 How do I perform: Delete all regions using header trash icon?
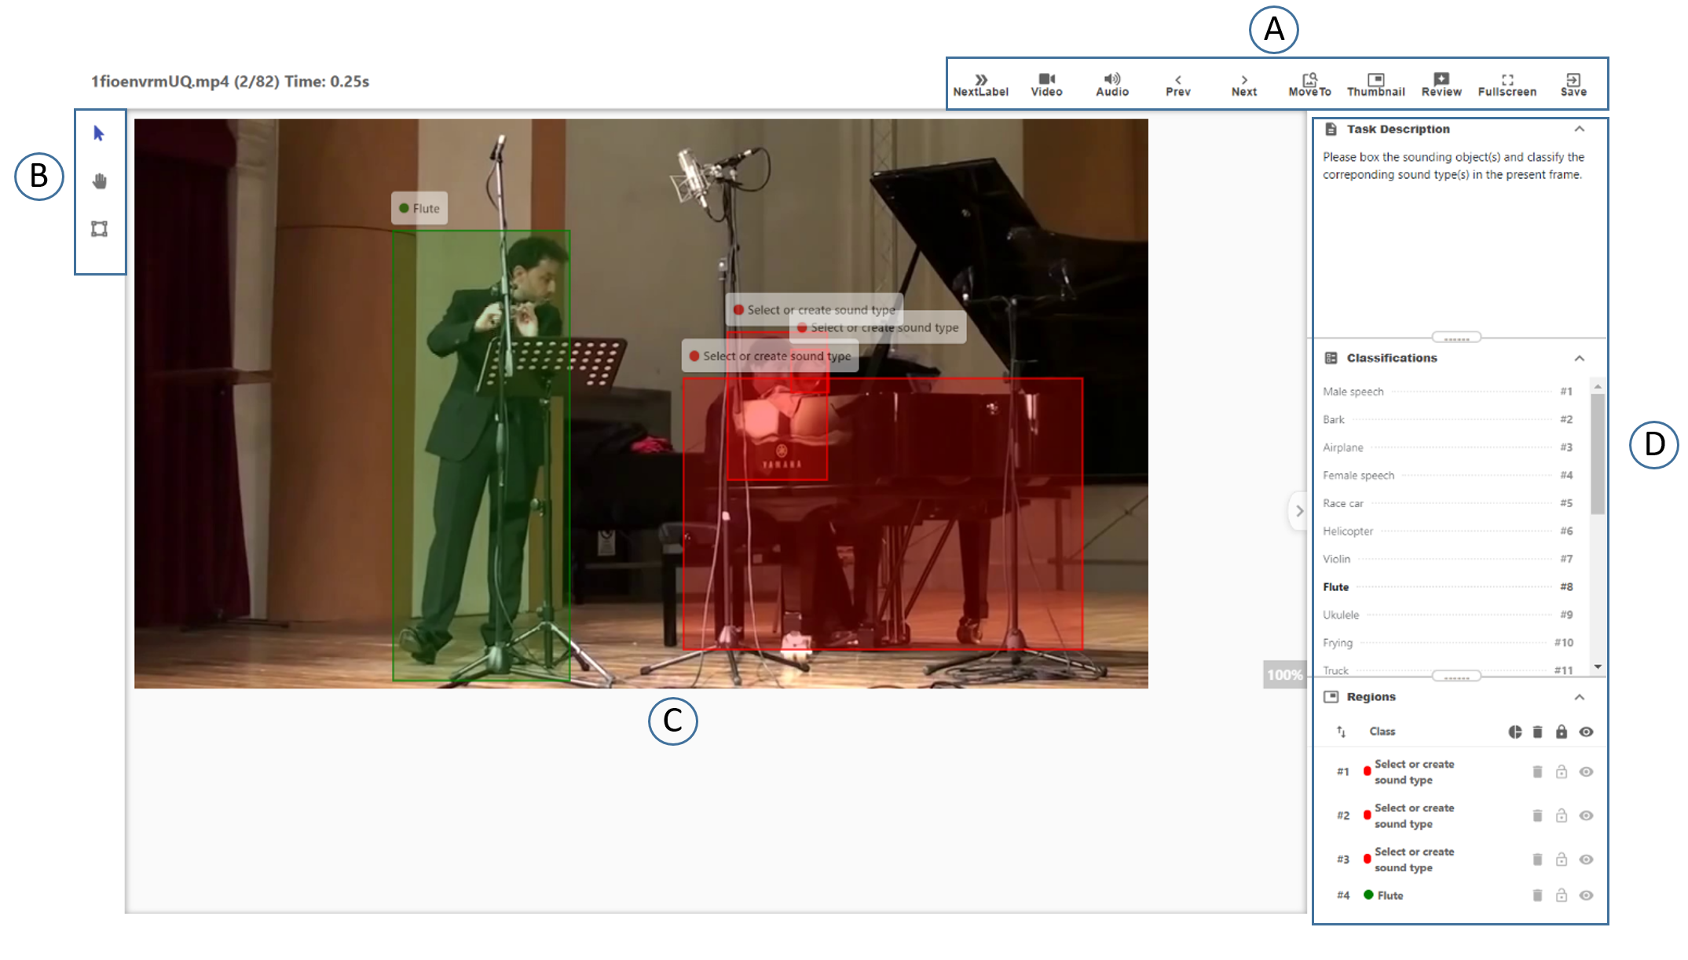click(x=1538, y=732)
